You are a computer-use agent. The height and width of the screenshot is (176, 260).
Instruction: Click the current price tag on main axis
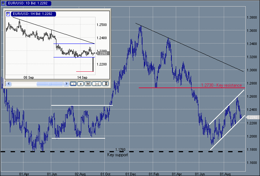tap(252, 117)
